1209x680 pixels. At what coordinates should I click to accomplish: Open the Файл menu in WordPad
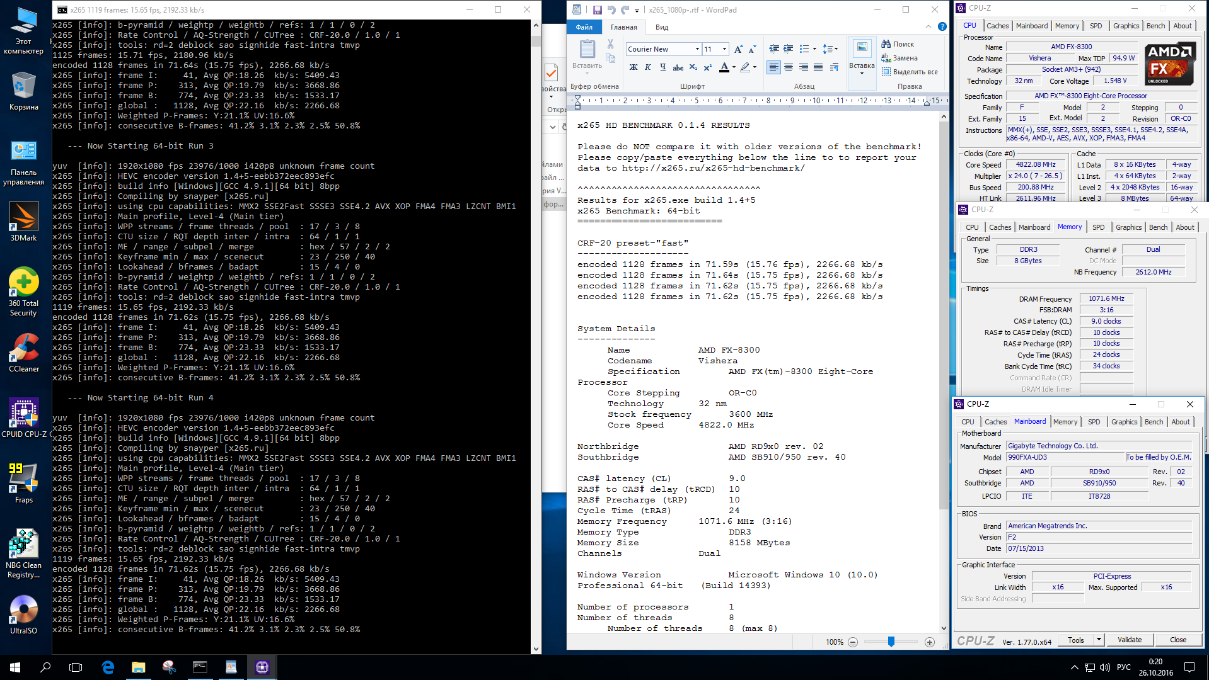tap(584, 27)
